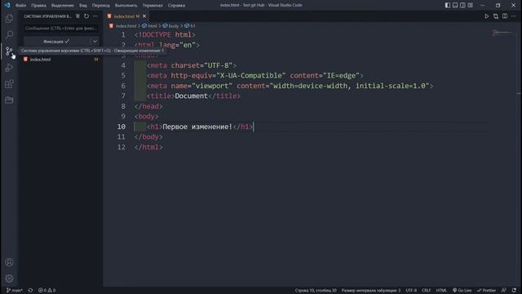Open the Run and Debug view

[x=9, y=67]
